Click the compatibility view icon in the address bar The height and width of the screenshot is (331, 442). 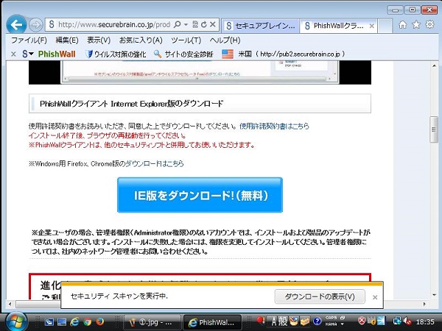coord(195,25)
